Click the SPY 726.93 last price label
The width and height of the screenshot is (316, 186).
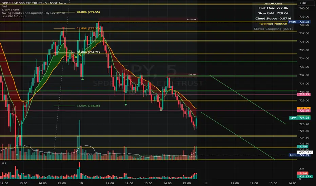pos(300,118)
